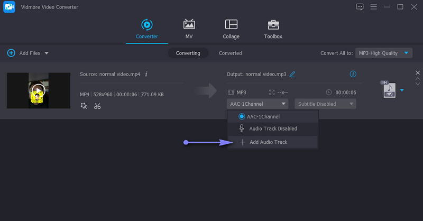Open the MP3 output format icon
The image size is (423, 221).
point(389,90)
